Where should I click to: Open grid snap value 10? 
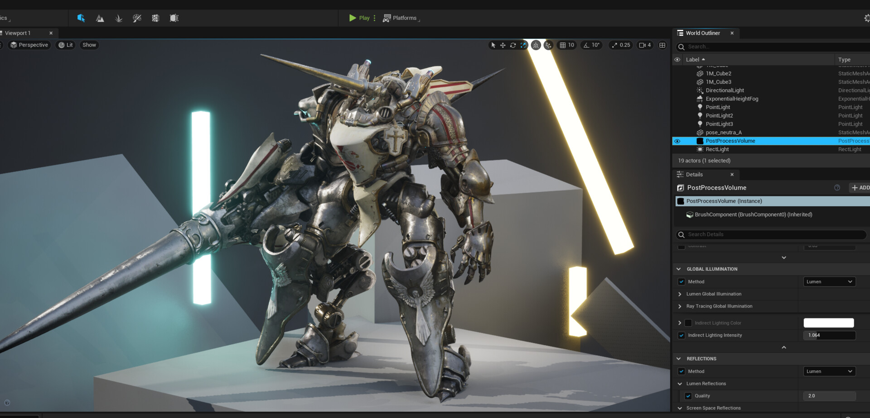[571, 45]
